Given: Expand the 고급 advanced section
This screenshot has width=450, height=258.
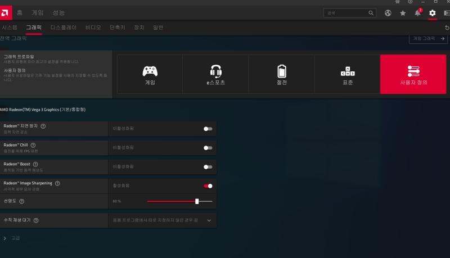Looking at the screenshot, I should 11,238.
